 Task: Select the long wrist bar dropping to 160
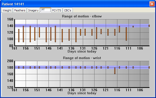coord(115,71)
